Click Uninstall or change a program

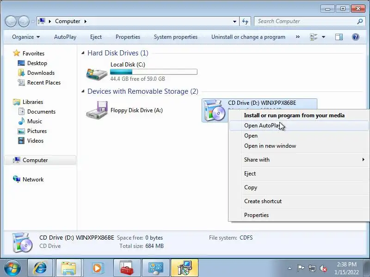[x=248, y=37]
